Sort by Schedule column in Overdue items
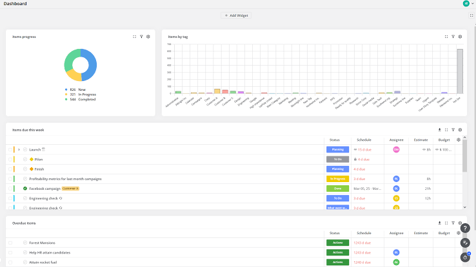The width and height of the screenshot is (476, 267). (364, 233)
